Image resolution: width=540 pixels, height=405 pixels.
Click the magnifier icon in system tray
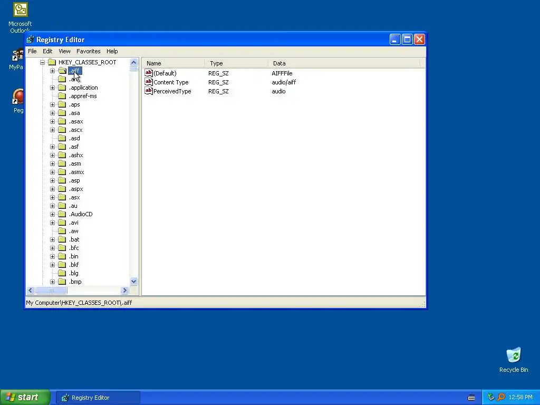[501, 398]
